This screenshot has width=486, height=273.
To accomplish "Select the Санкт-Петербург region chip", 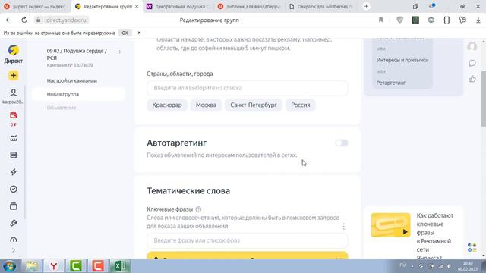I will point(253,105).
